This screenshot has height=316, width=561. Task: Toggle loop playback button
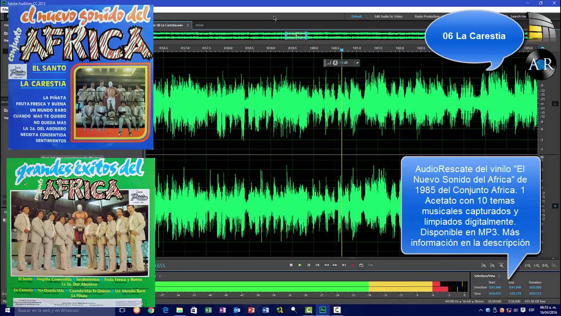[361, 265]
